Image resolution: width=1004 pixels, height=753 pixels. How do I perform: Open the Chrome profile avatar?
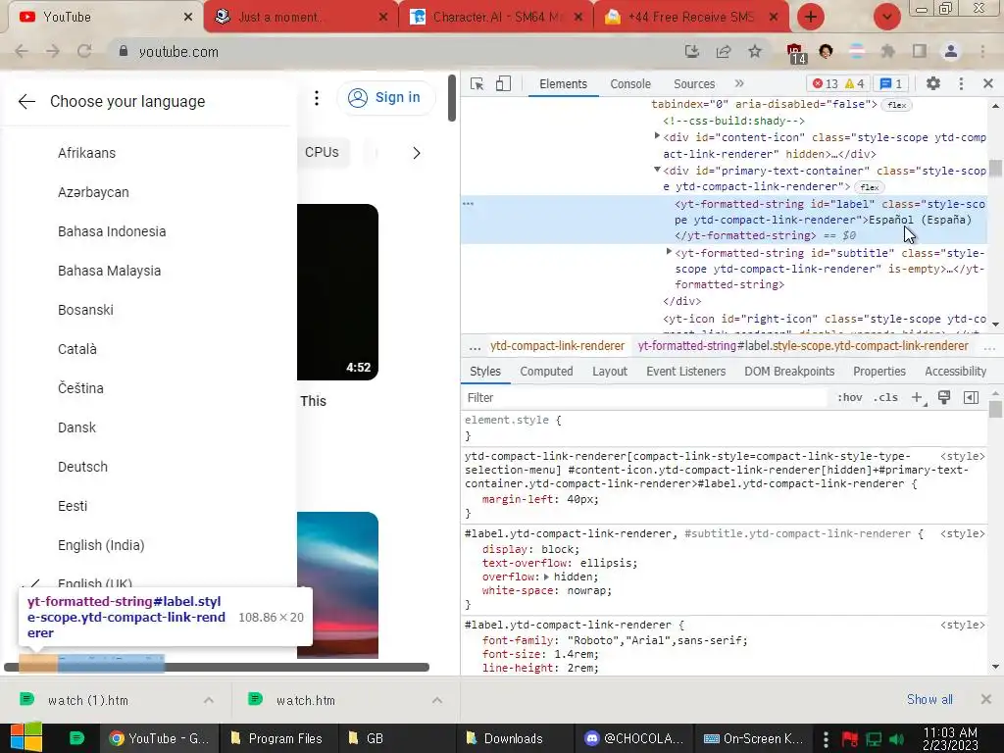[951, 51]
